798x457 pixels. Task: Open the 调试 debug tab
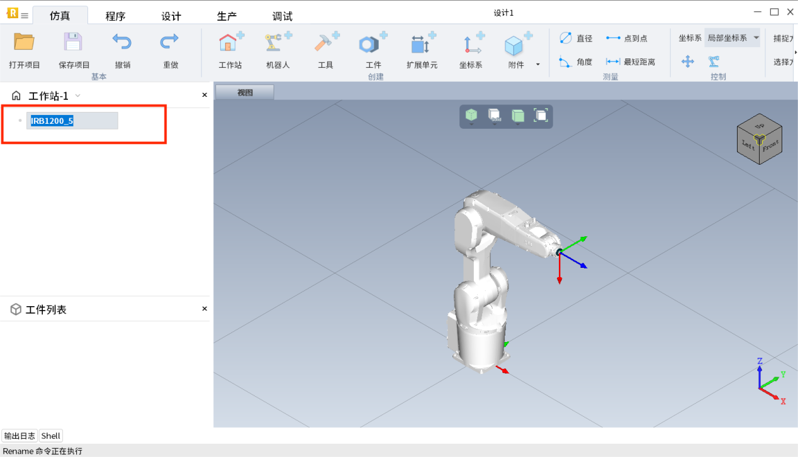[x=282, y=16]
